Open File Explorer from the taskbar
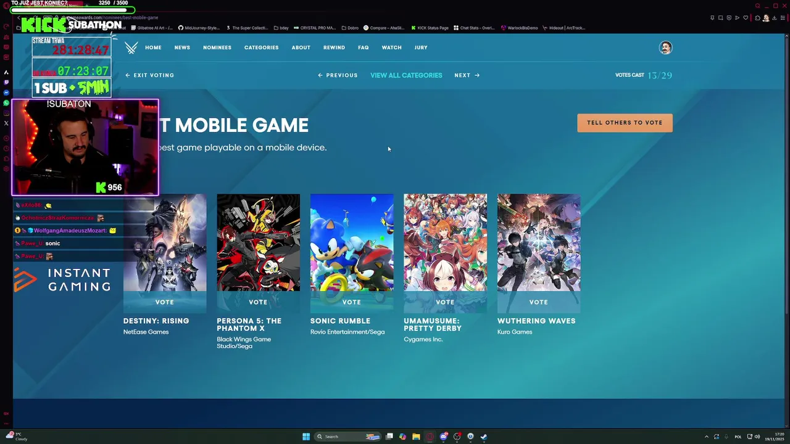Viewport: 790px width, 444px height. (416, 437)
